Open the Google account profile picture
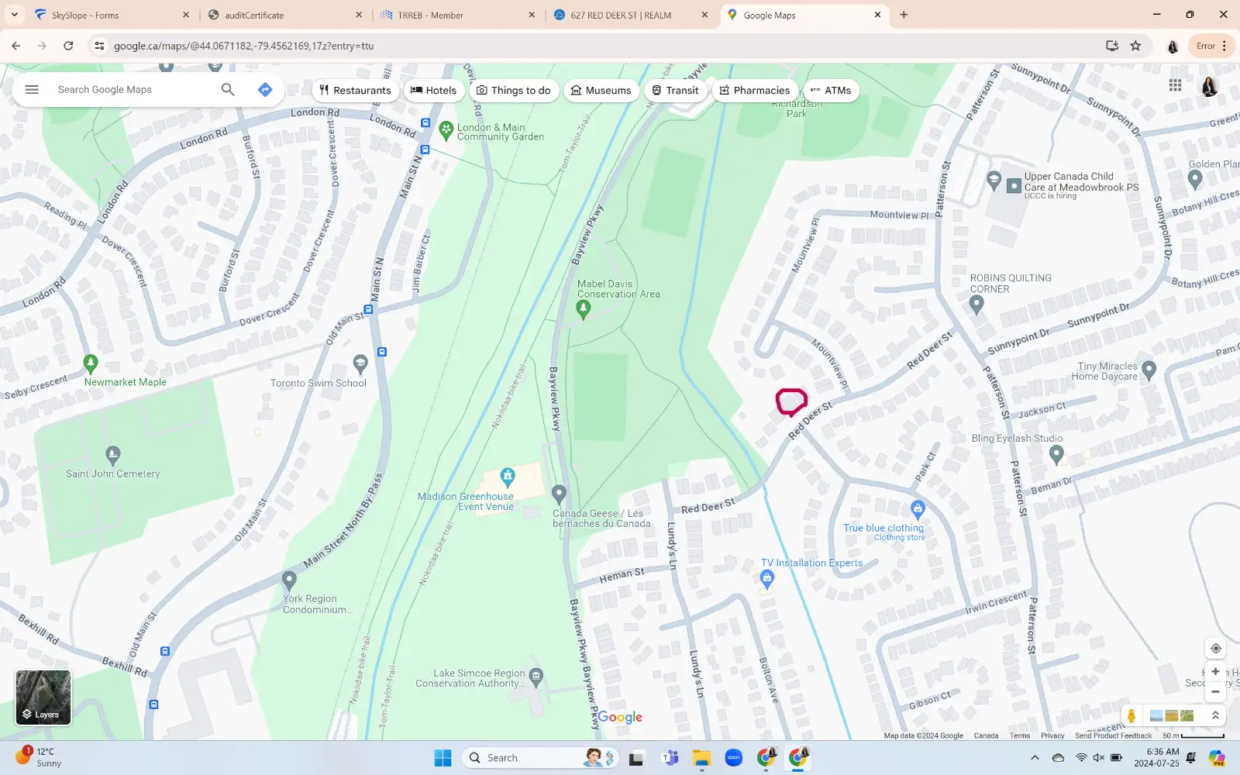This screenshot has width=1240, height=775. click(1210, 86)
